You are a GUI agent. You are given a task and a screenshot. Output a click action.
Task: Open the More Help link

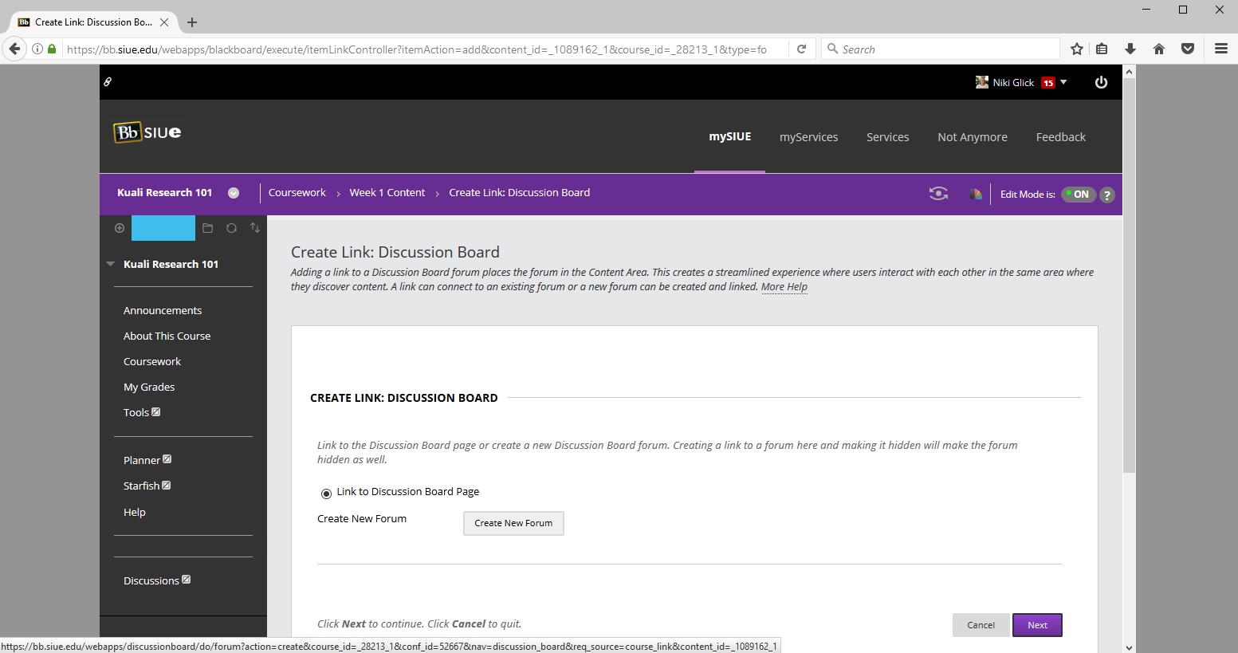pyautogui.click(x=784, y=287)
